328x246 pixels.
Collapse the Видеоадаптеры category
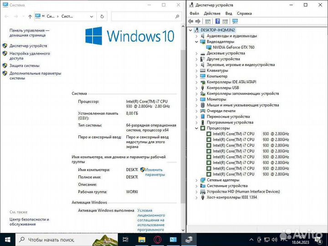[x=197, y=41]
